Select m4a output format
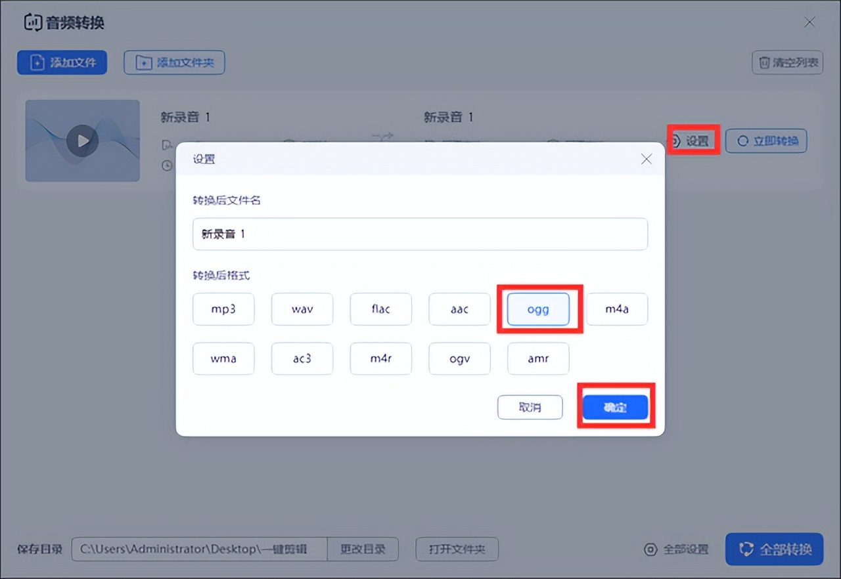Image resolution: width=841 pixels, height=579 pixels. coord(617,309)
